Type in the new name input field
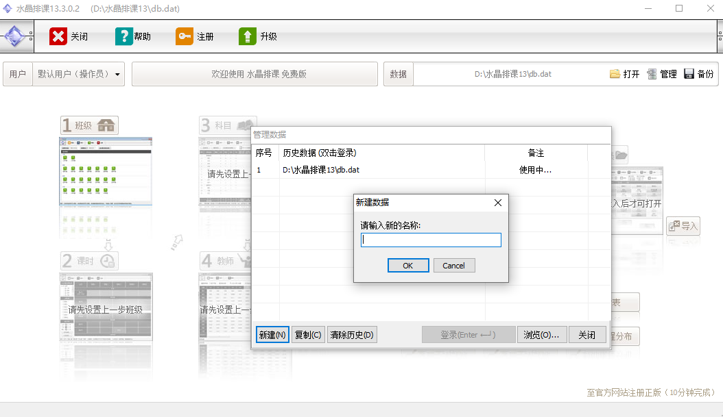This screenshot has width=723, height=417. click(x=431, y=240)
